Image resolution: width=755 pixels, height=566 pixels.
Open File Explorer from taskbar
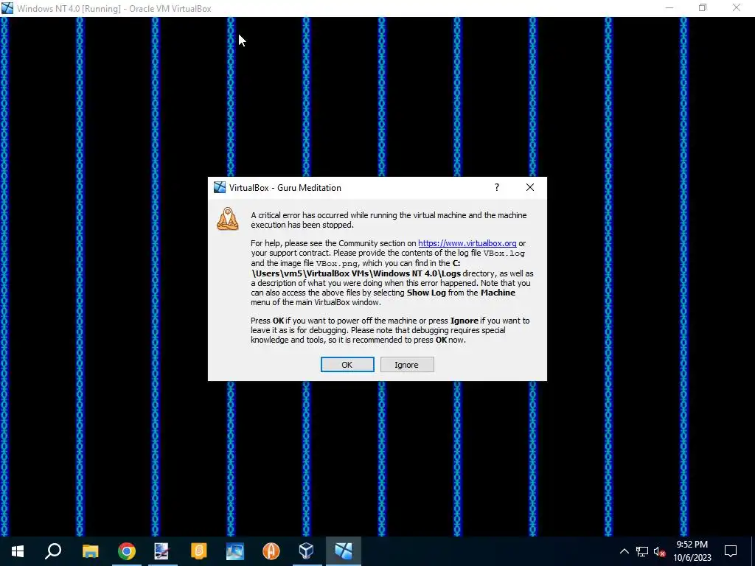click(x=90, y=551)
